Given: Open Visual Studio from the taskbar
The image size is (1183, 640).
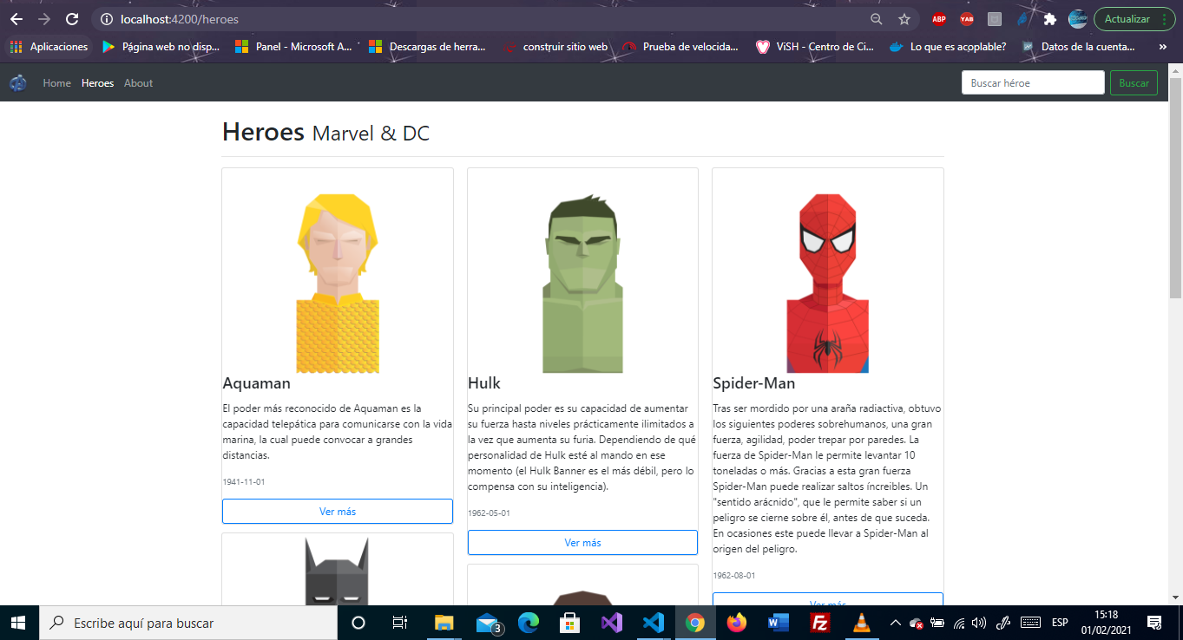Looking at the screenshot, I should point(612,623).
